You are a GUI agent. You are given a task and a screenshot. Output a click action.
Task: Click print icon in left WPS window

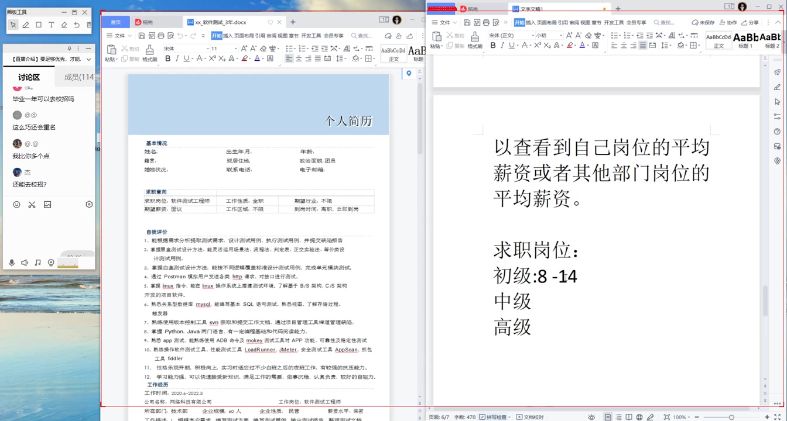161,36
